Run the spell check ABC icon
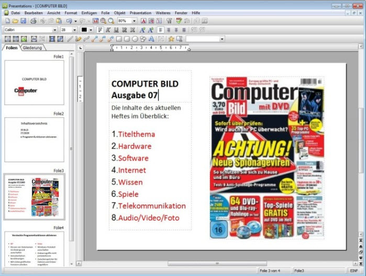The width and height of the screenshot is (366, 276). (x=179, y=21)
